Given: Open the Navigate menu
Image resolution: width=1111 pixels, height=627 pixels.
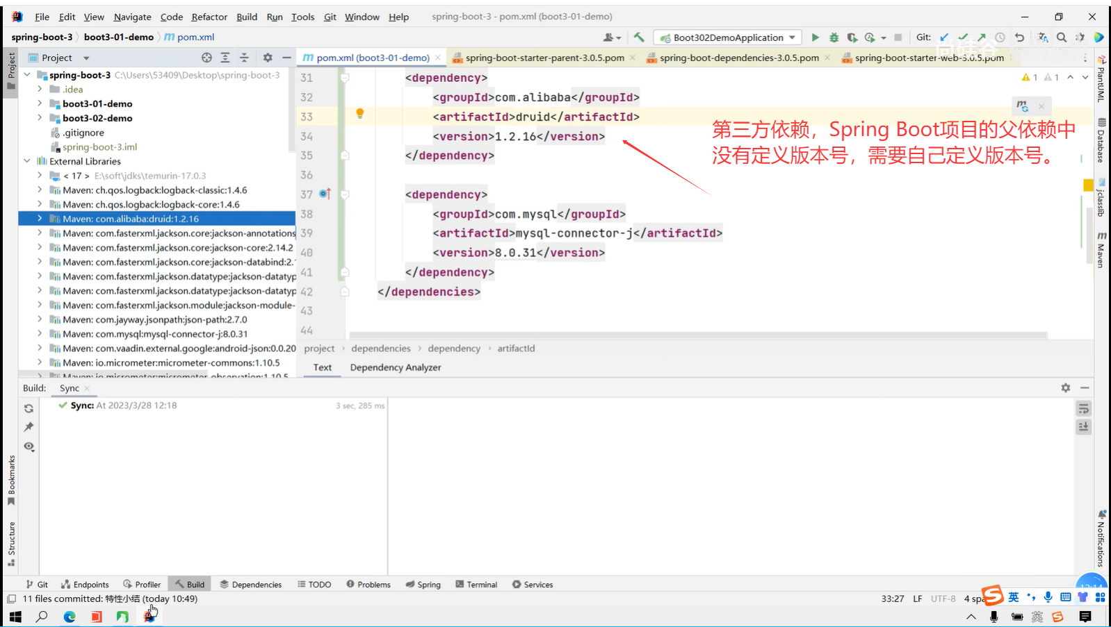Looking at the screenshot, I should (132, 17).
